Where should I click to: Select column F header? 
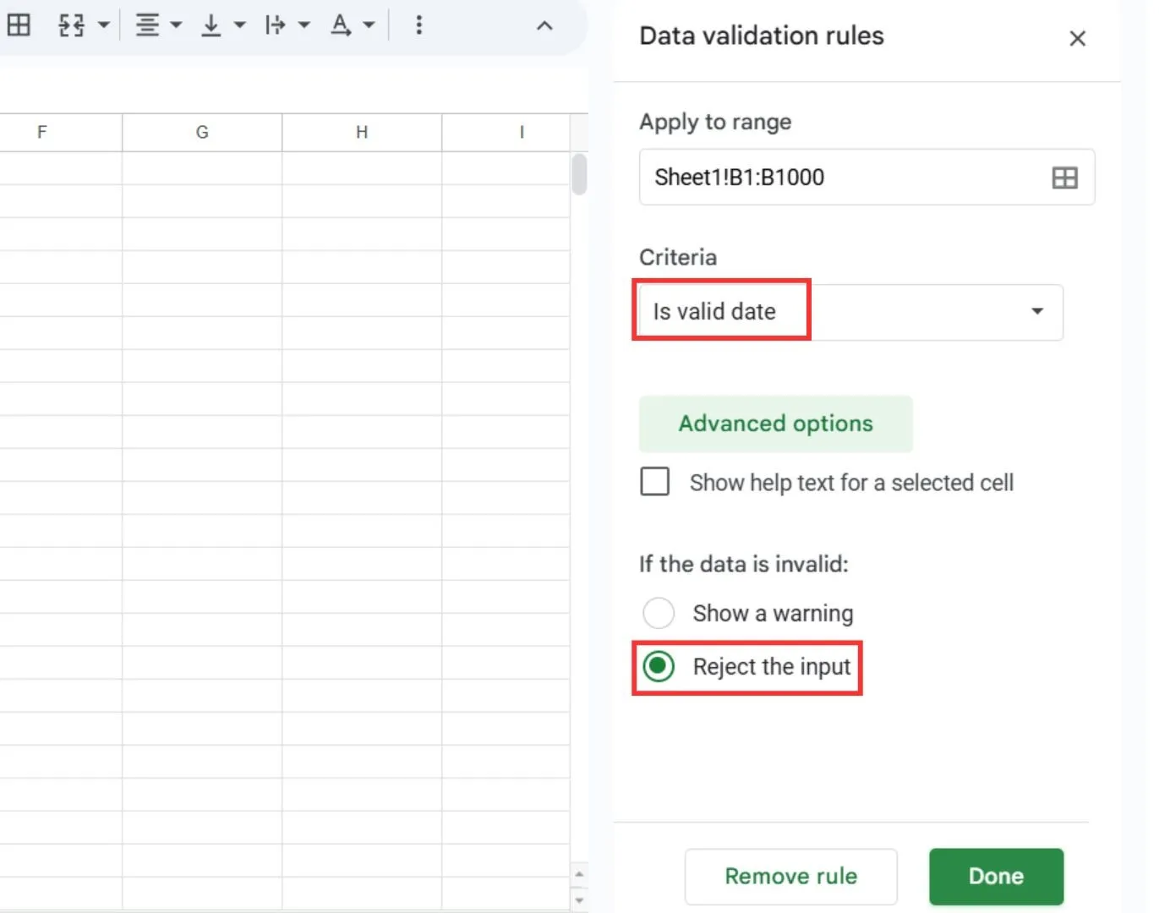pos(61,133)
